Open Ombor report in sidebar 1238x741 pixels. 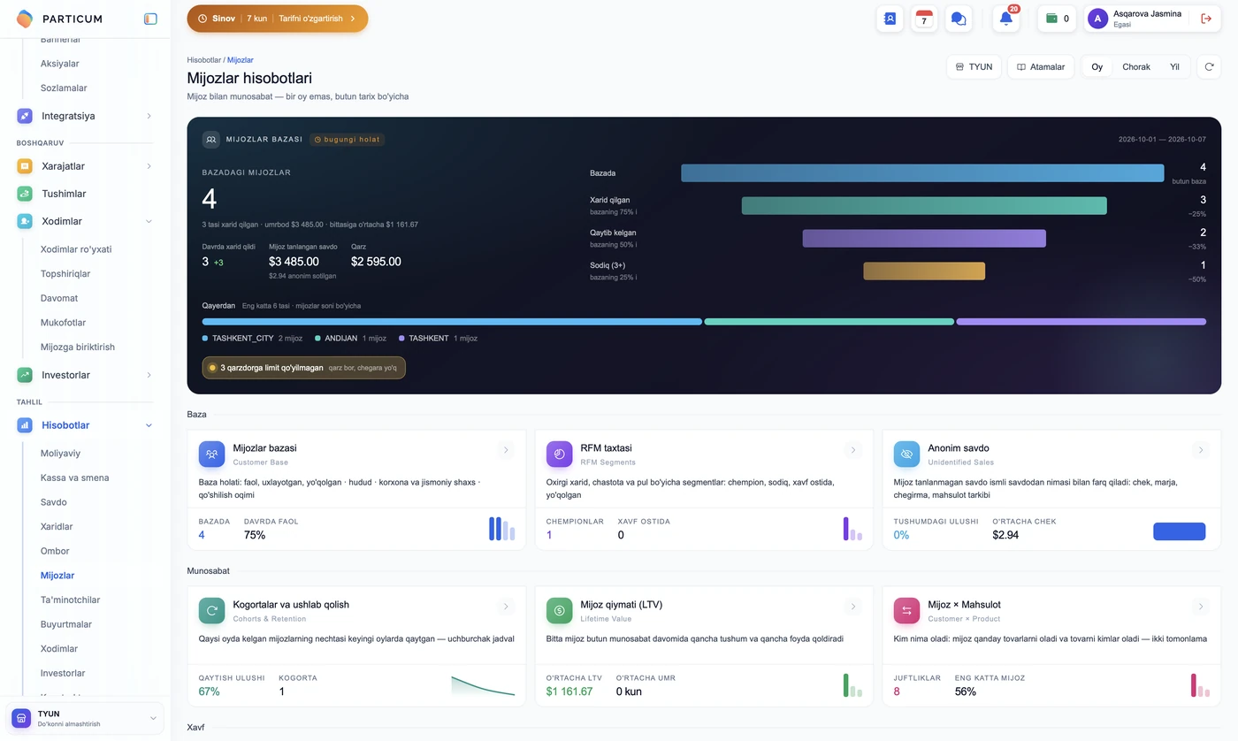pos(55,551)
